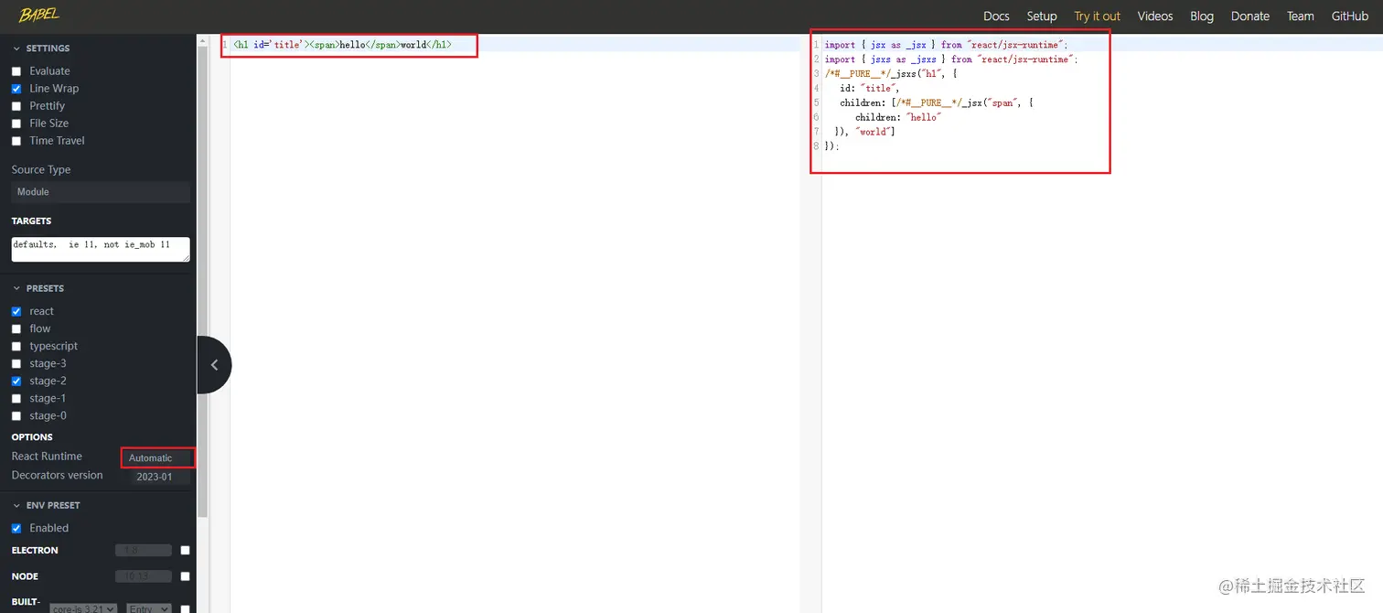Open the Docs page
Image resolution: width=1383 pixels, height=613 pixels.
pyautogui.click(x=996, y=16)
